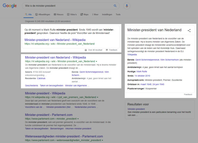The height and width of the screenshot is (143, 198).
Task: Click the blue search magnifier icon
Action: pos(115,6)
